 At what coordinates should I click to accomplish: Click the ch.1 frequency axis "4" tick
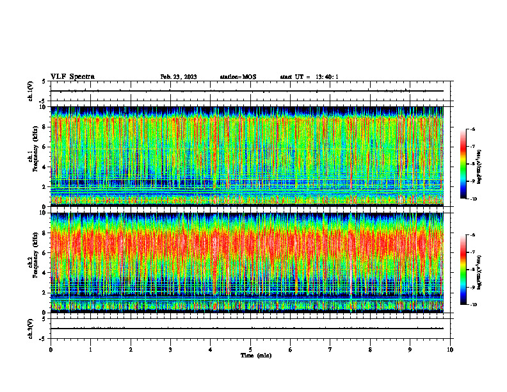44,167
